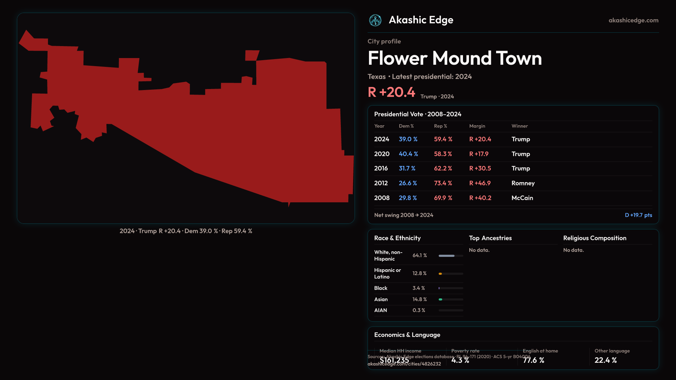Click the 2016 margin R +30.5
The height and width of the screenshot is (380, 676).
click(x=480, y=169)
